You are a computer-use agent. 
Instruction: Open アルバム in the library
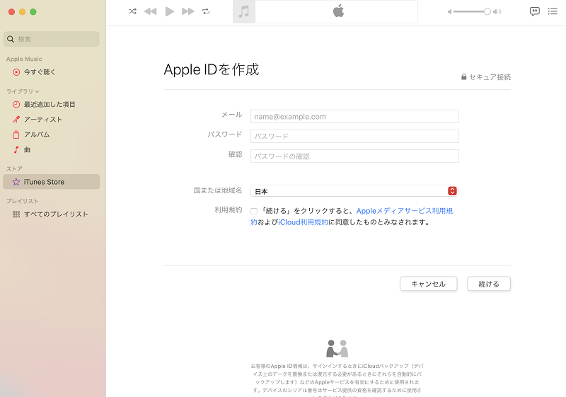pos(51,134)
